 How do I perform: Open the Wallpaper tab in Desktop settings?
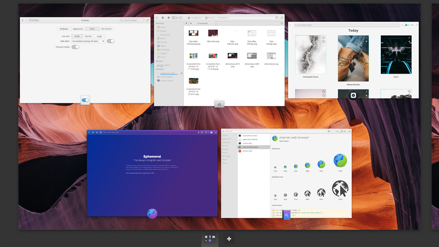64,29
